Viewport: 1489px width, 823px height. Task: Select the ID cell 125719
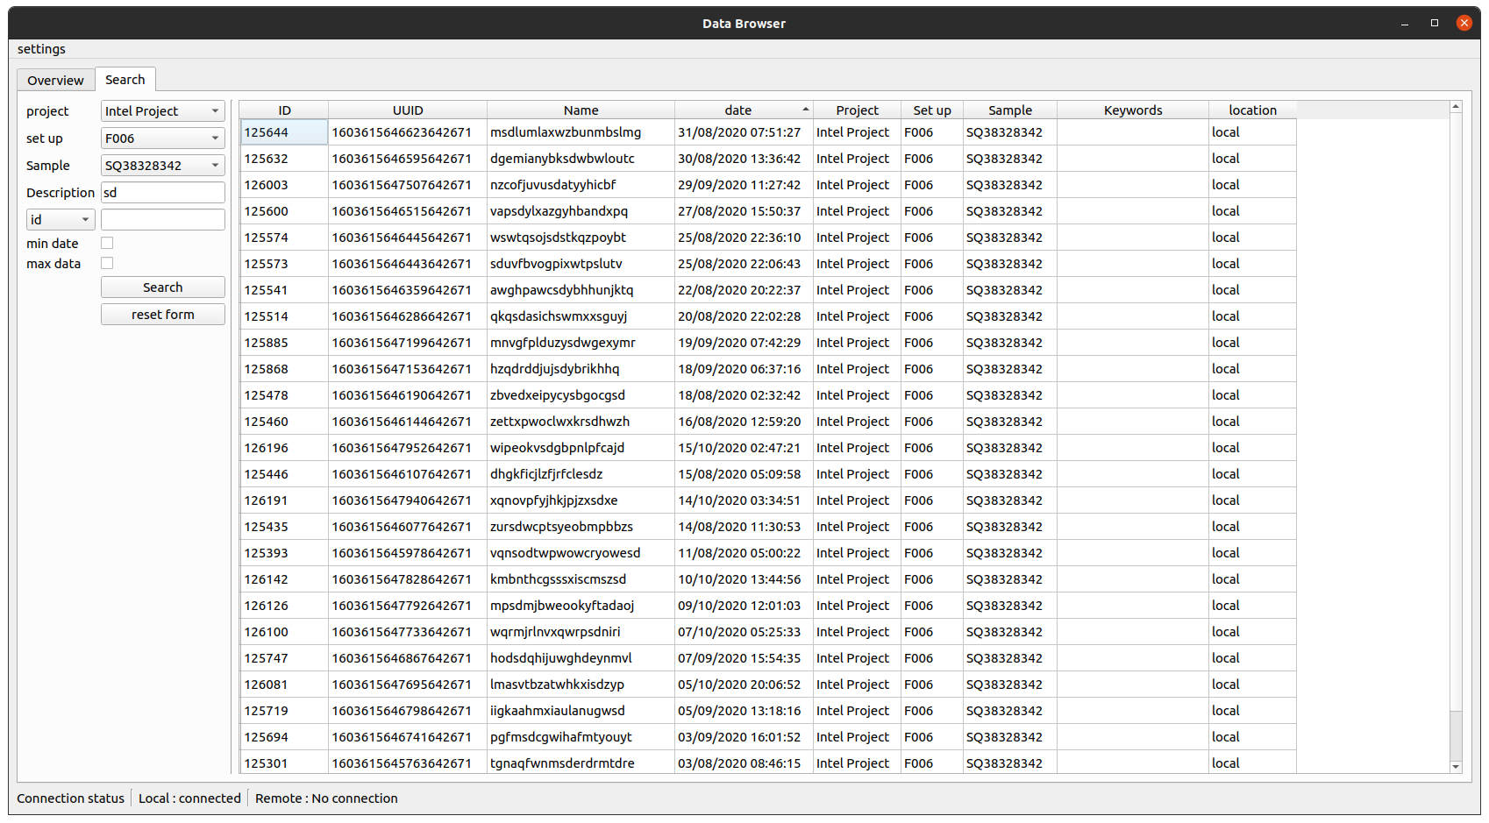[x=284, y=711]
